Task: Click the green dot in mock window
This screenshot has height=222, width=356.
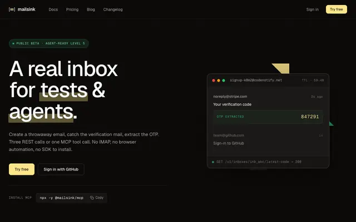Action: 224,80
